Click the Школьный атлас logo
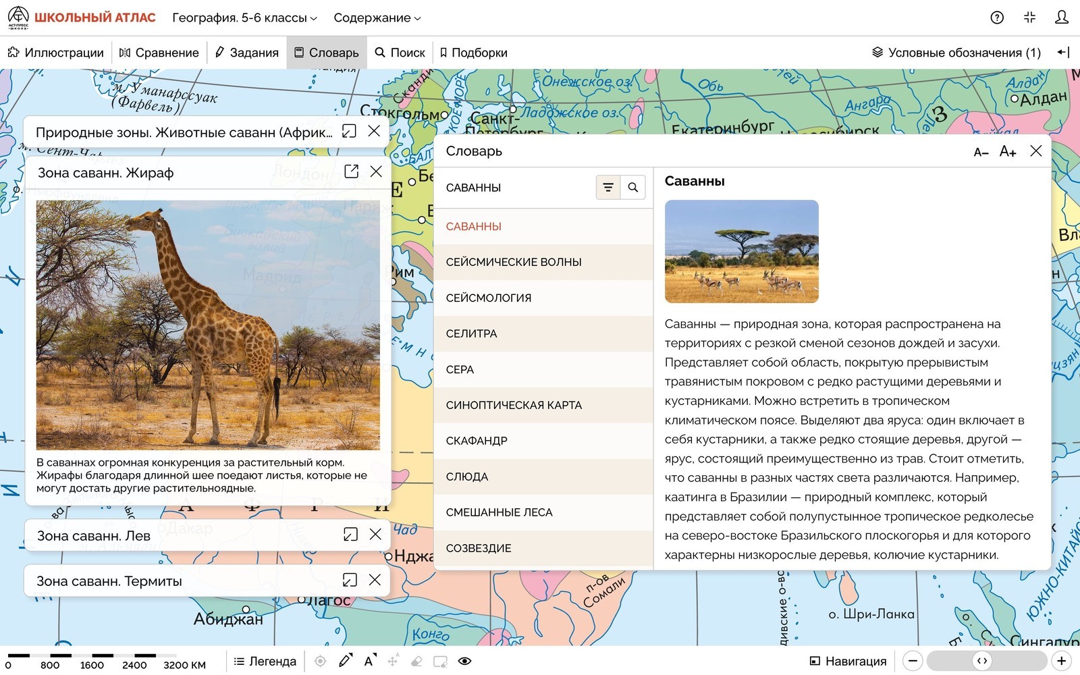Screen dimensions: 1080x675 point(82,18)
